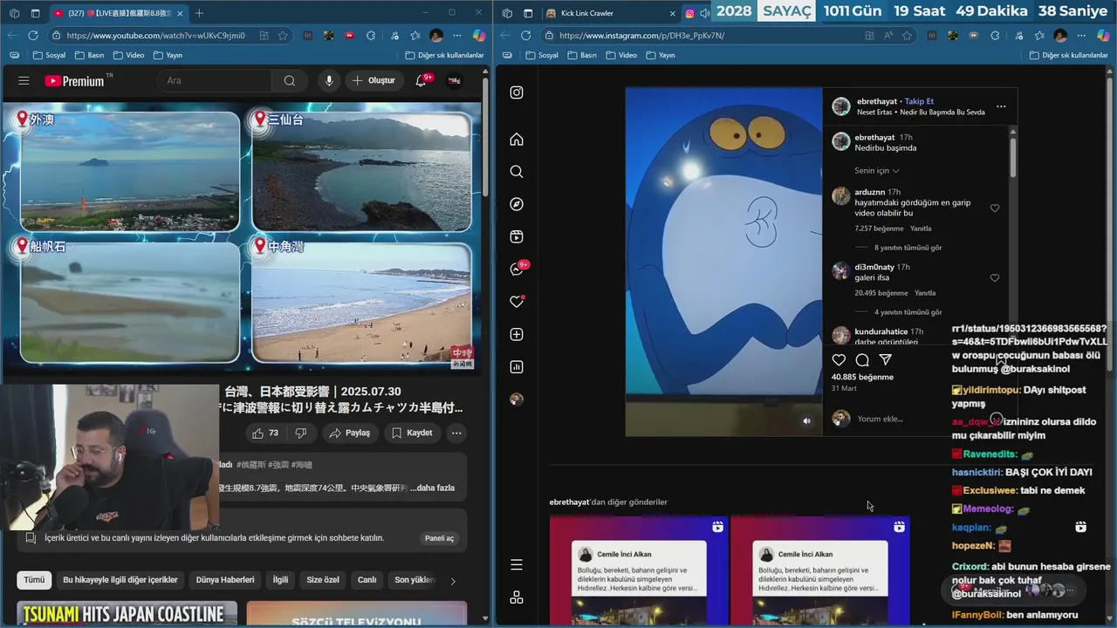Switch to the Kick Link Crawler tab
This screenshot has height=628, width=1117.
click(609, 13)
